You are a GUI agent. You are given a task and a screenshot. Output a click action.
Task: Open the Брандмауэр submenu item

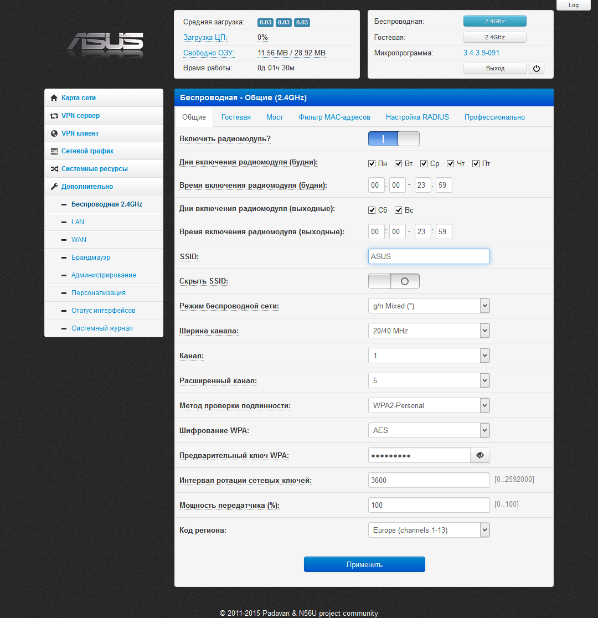(104, 257)
